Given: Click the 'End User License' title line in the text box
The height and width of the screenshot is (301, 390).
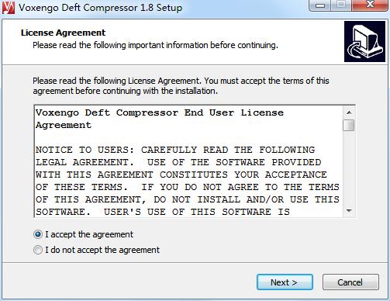Looking at the screenshot, I should tap(160, 112).
